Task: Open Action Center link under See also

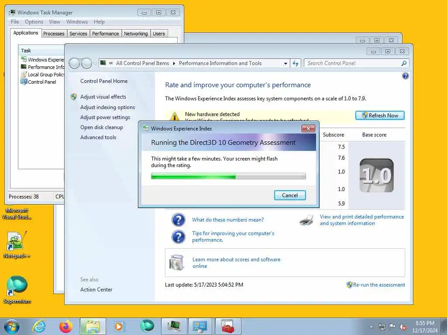Action: [96, 290]
